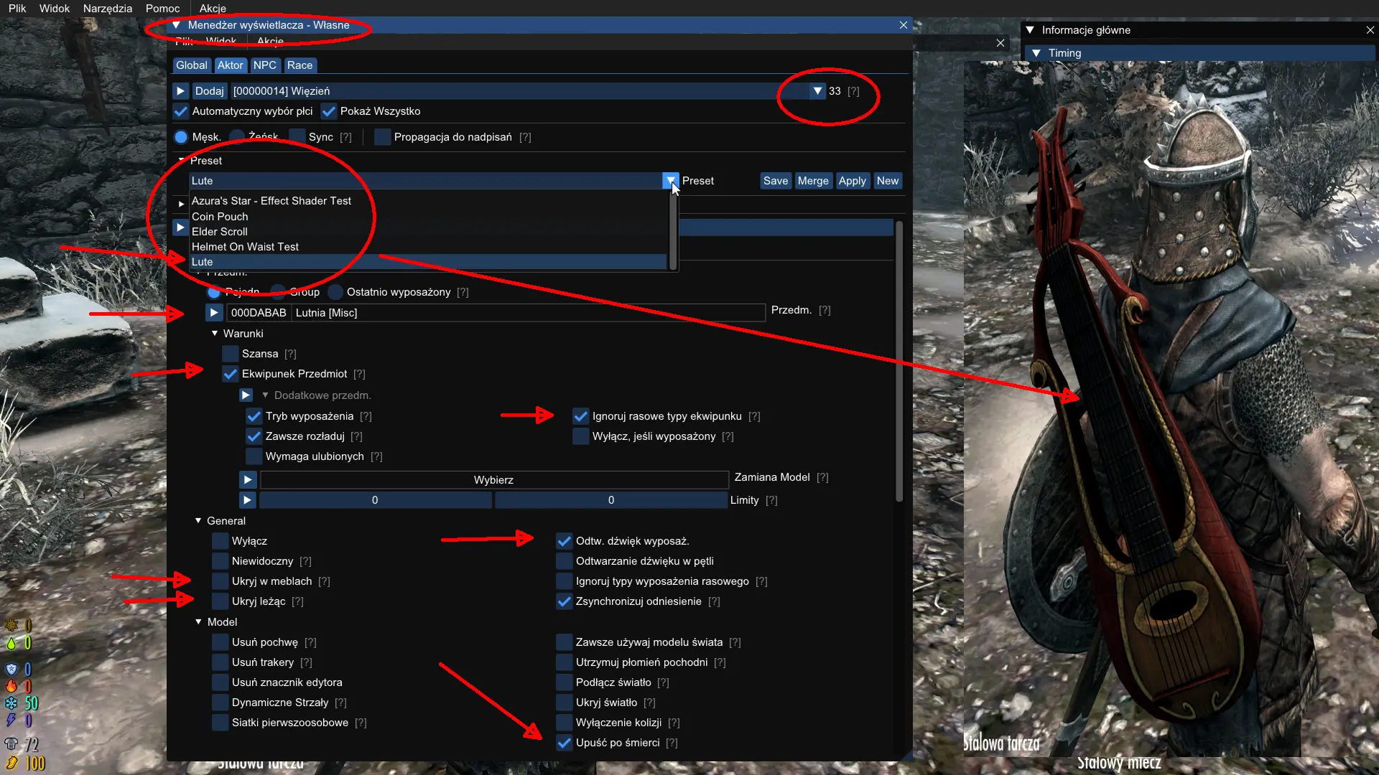Click the New preset button
Screen dimensions: 1379x775
click(x=888, y=181)
